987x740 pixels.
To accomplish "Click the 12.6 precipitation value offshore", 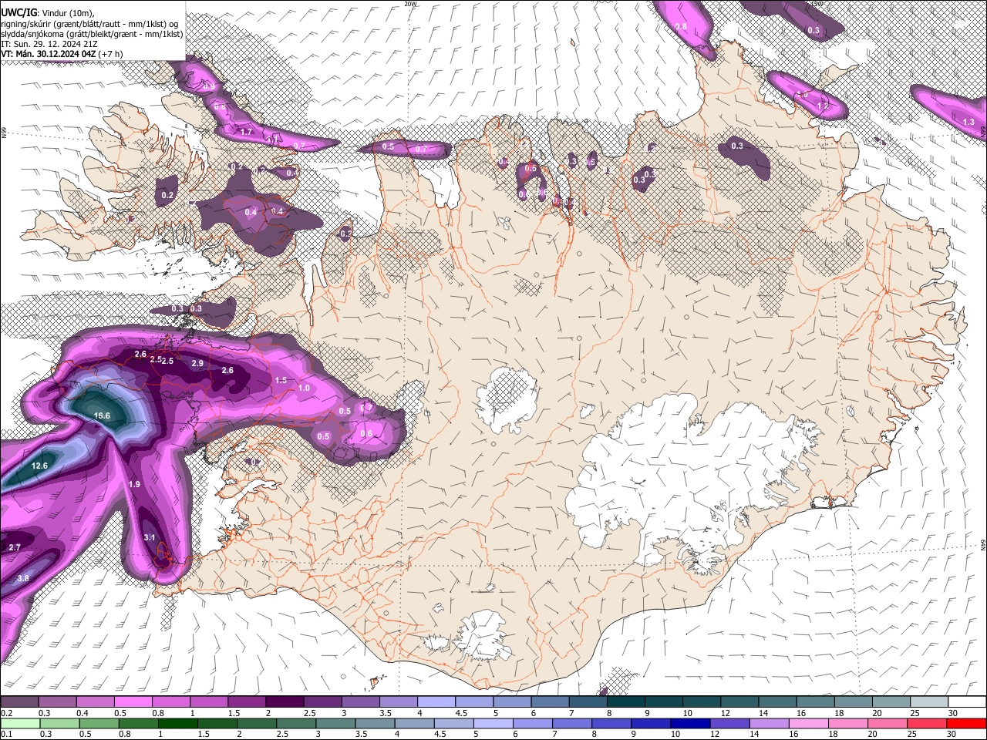I will pos(39,466).
